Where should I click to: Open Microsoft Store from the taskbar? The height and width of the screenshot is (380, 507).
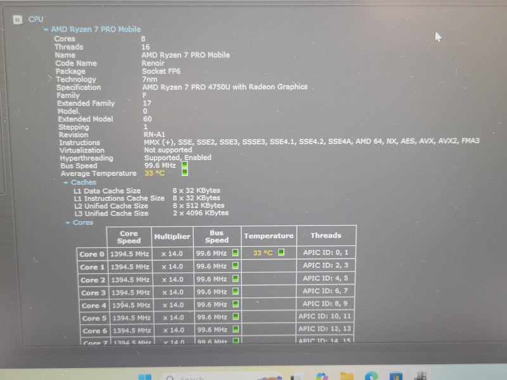pos(395,376)
